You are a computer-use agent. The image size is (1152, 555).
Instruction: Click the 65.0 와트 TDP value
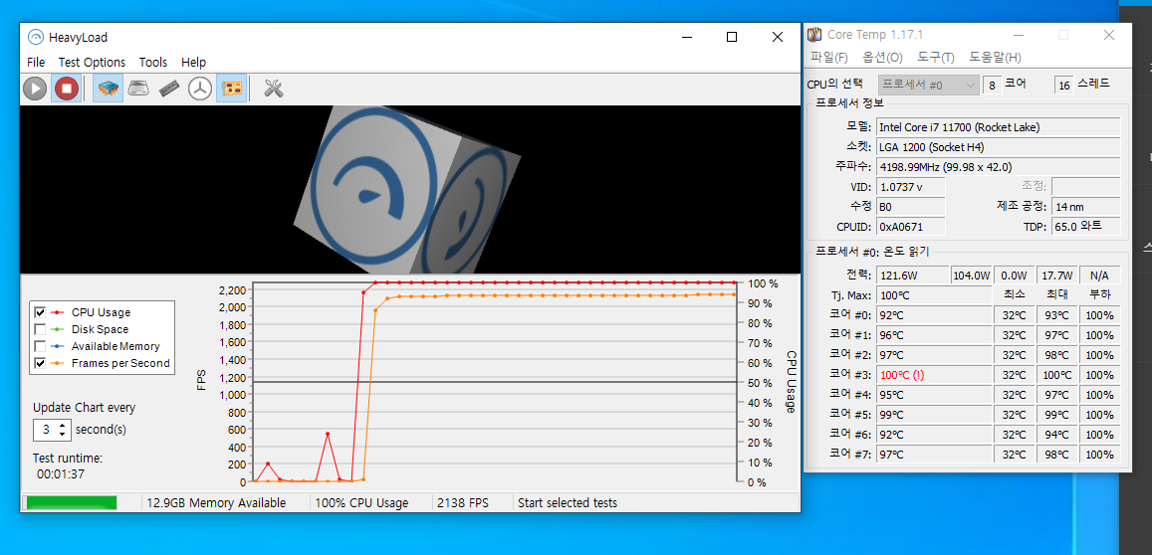tap(1086, 226)
